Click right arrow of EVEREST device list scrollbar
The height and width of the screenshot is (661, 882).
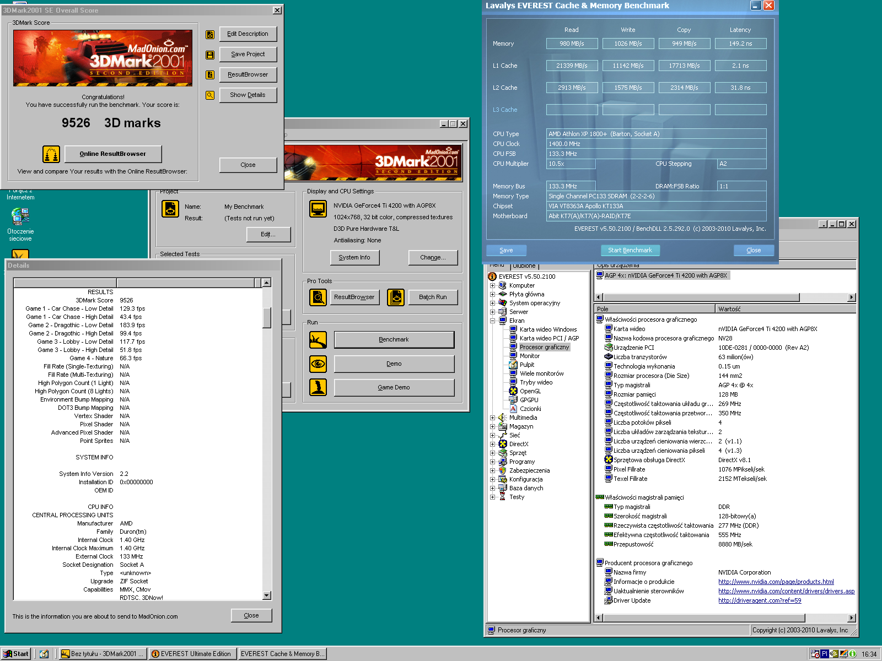(852, 297)
